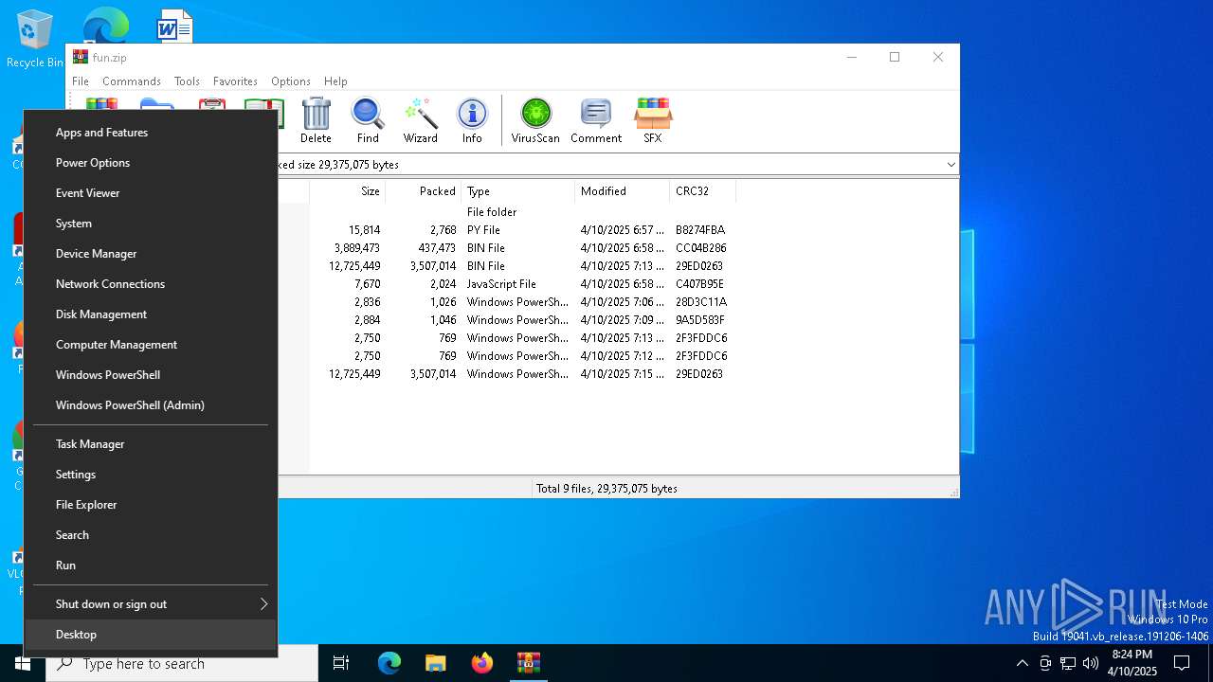Launch Windows PowerShell from the menu
Viewport: 1213px width, 682px height.
[151, 375]
